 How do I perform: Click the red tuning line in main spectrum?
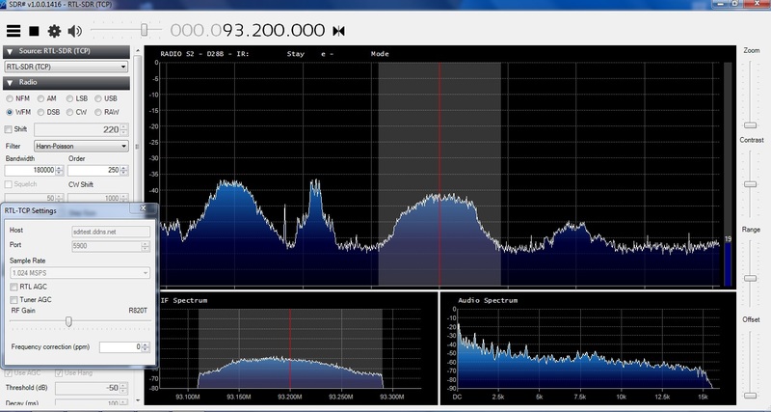pos(440,175)
